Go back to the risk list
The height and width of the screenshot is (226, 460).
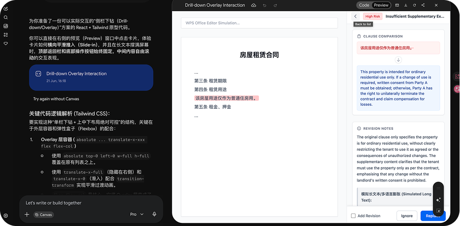pos(355,16)
